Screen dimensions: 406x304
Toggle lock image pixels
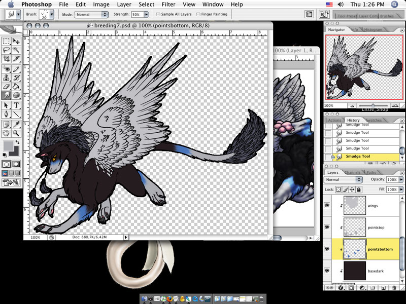tap(345, 189)
